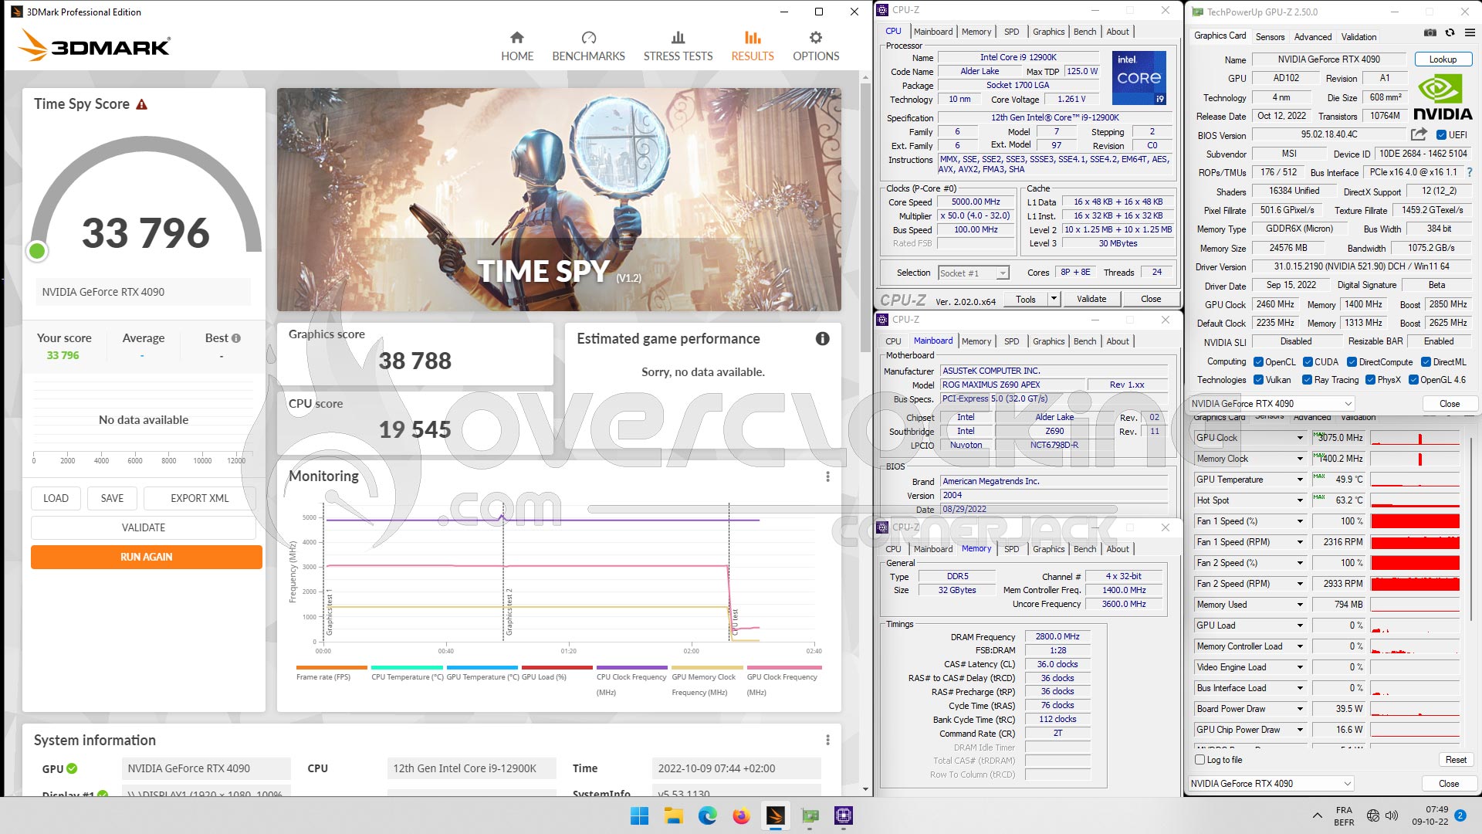1482x834 pixels.
Task: Open the Advanced tab in GPU-Z
Action: [1313, 37]
